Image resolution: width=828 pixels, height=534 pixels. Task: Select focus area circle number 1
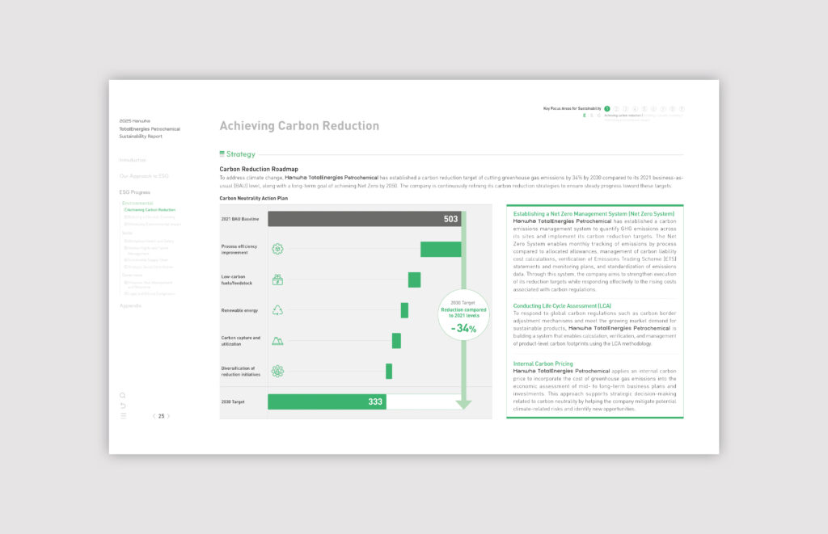pyautogui.click(x=607, y=108)
